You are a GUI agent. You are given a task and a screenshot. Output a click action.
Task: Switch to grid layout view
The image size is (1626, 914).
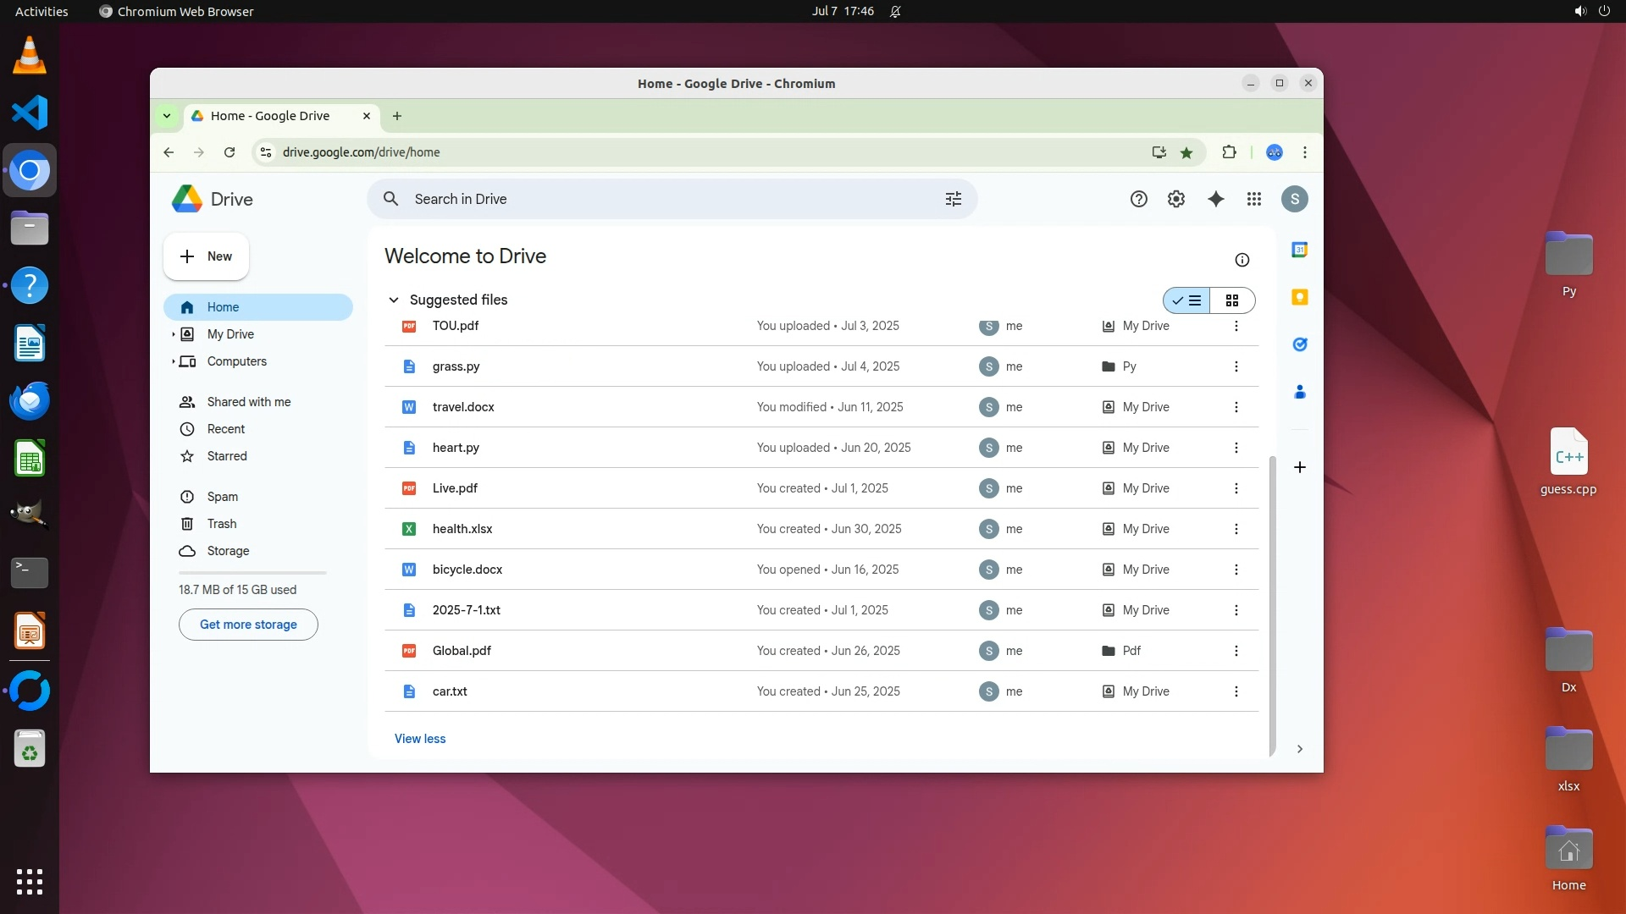[1232, 300]
